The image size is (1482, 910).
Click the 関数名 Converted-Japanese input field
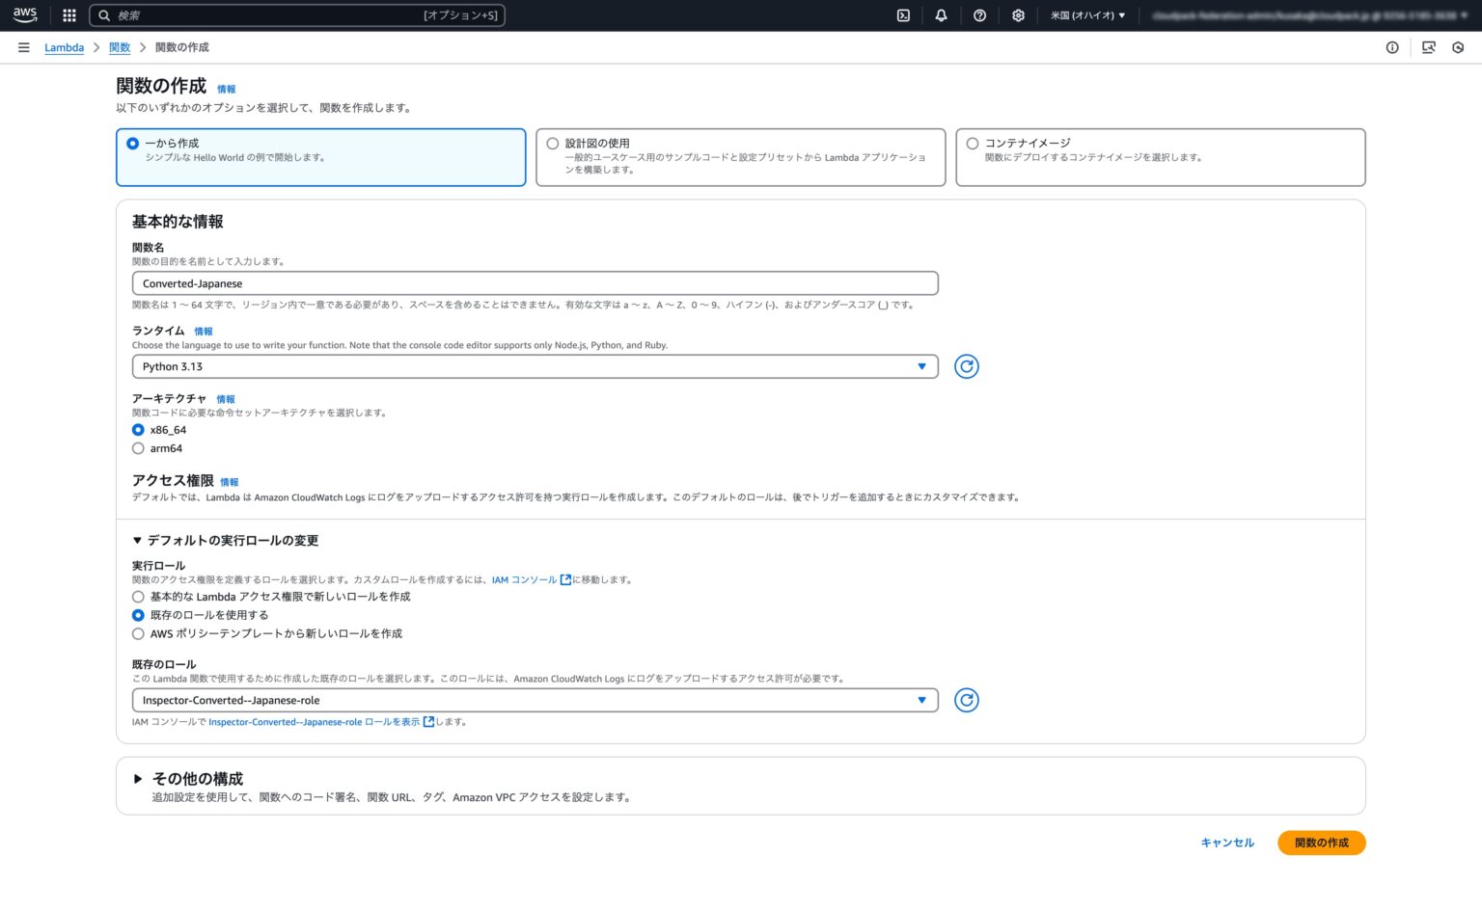point(535,282)
